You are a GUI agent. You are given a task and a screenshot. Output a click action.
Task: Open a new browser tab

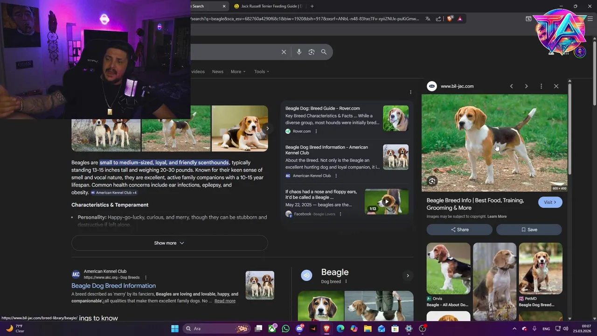(312, 6)
